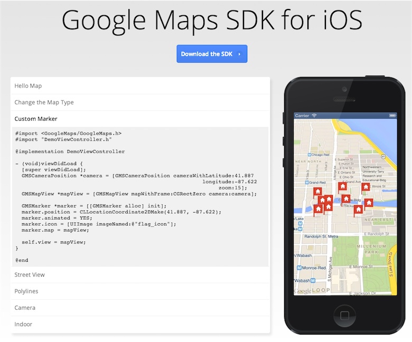Click the Lake metro station icon

(300, 224)
